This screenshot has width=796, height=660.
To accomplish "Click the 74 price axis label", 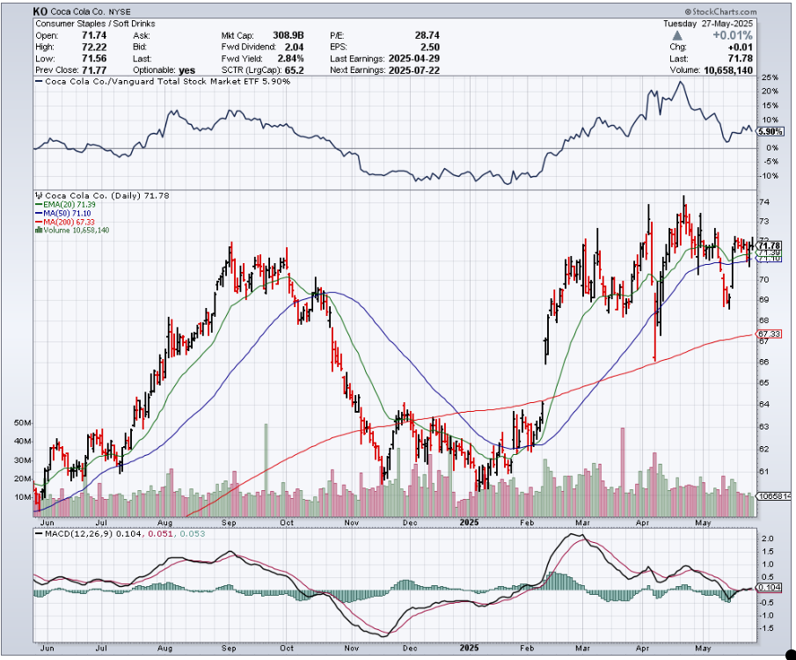I will click(763, 202).
